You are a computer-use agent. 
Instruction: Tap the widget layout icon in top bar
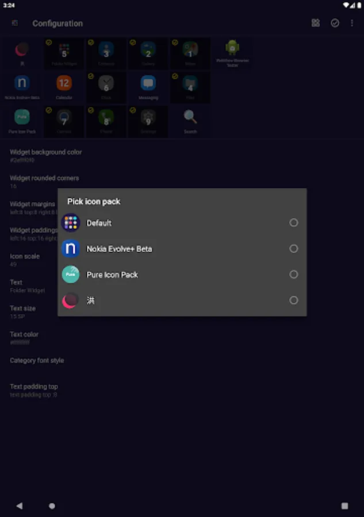pos(316,23)
